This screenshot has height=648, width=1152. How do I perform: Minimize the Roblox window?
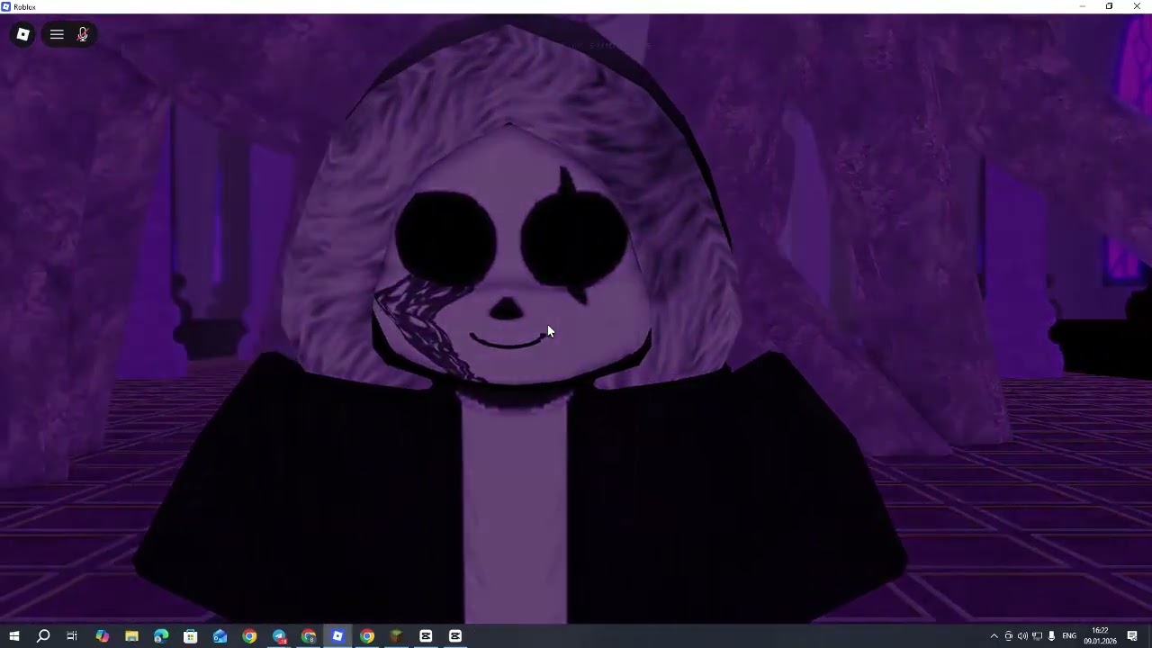(1082, 6)
